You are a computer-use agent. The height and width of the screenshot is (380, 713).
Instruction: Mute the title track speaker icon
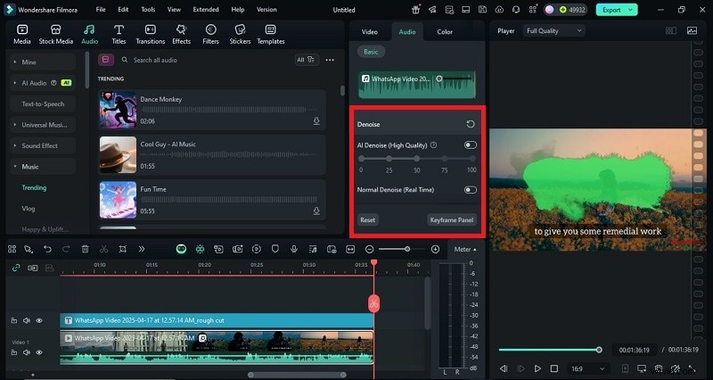coord(27,320)
